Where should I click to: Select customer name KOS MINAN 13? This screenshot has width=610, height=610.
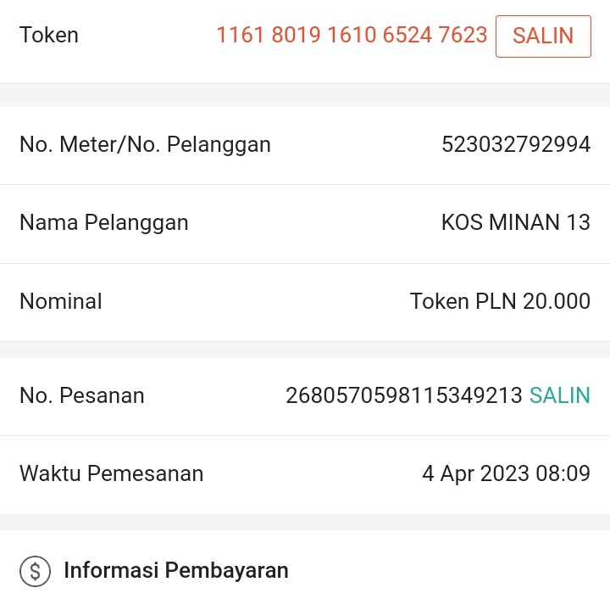(515, 223)
